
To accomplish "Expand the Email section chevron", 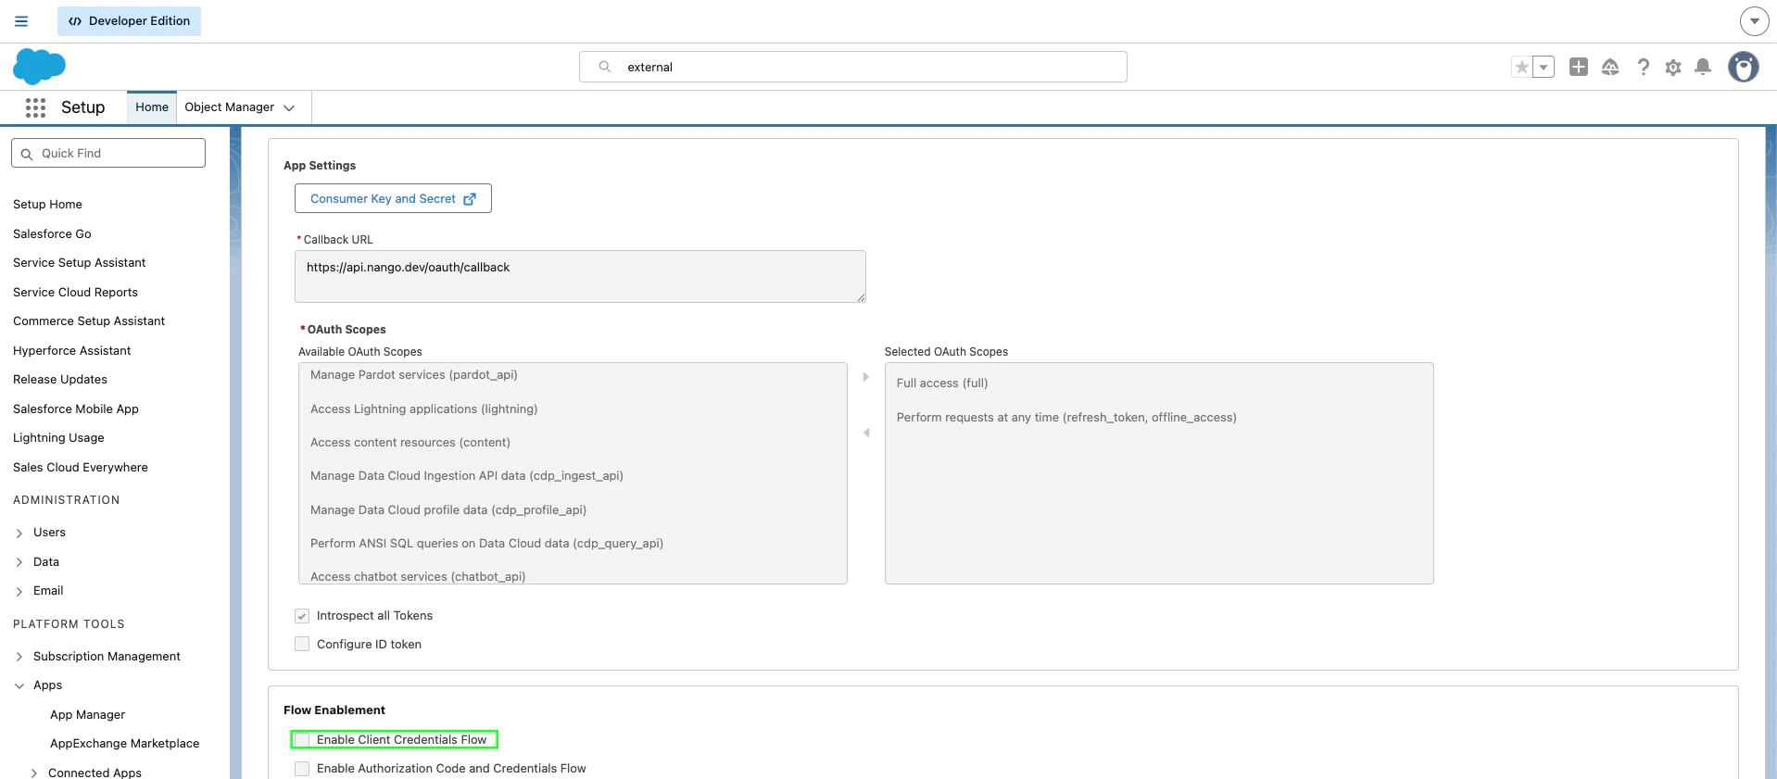I will (x=19, y=592).
